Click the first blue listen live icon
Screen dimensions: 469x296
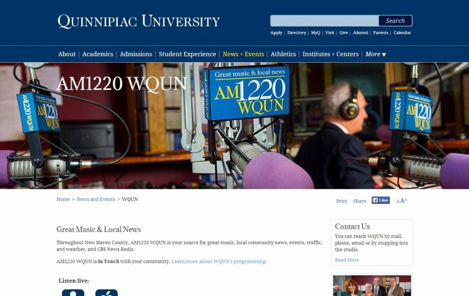tap(73, 293)
